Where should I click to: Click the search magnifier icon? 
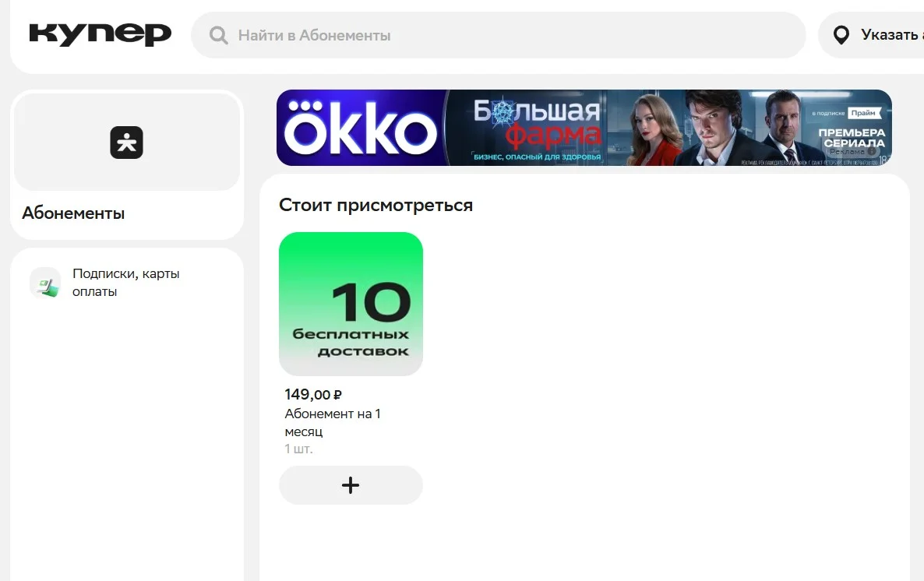(x=219, y=35)
